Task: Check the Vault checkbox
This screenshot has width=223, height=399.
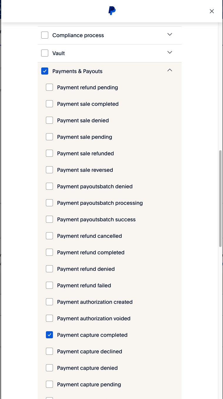Action: tap(45, 53)
